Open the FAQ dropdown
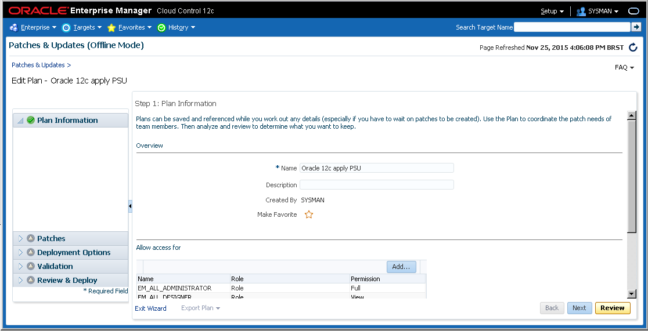This screenshot has width=648, height=331. [x=624, y=67]
